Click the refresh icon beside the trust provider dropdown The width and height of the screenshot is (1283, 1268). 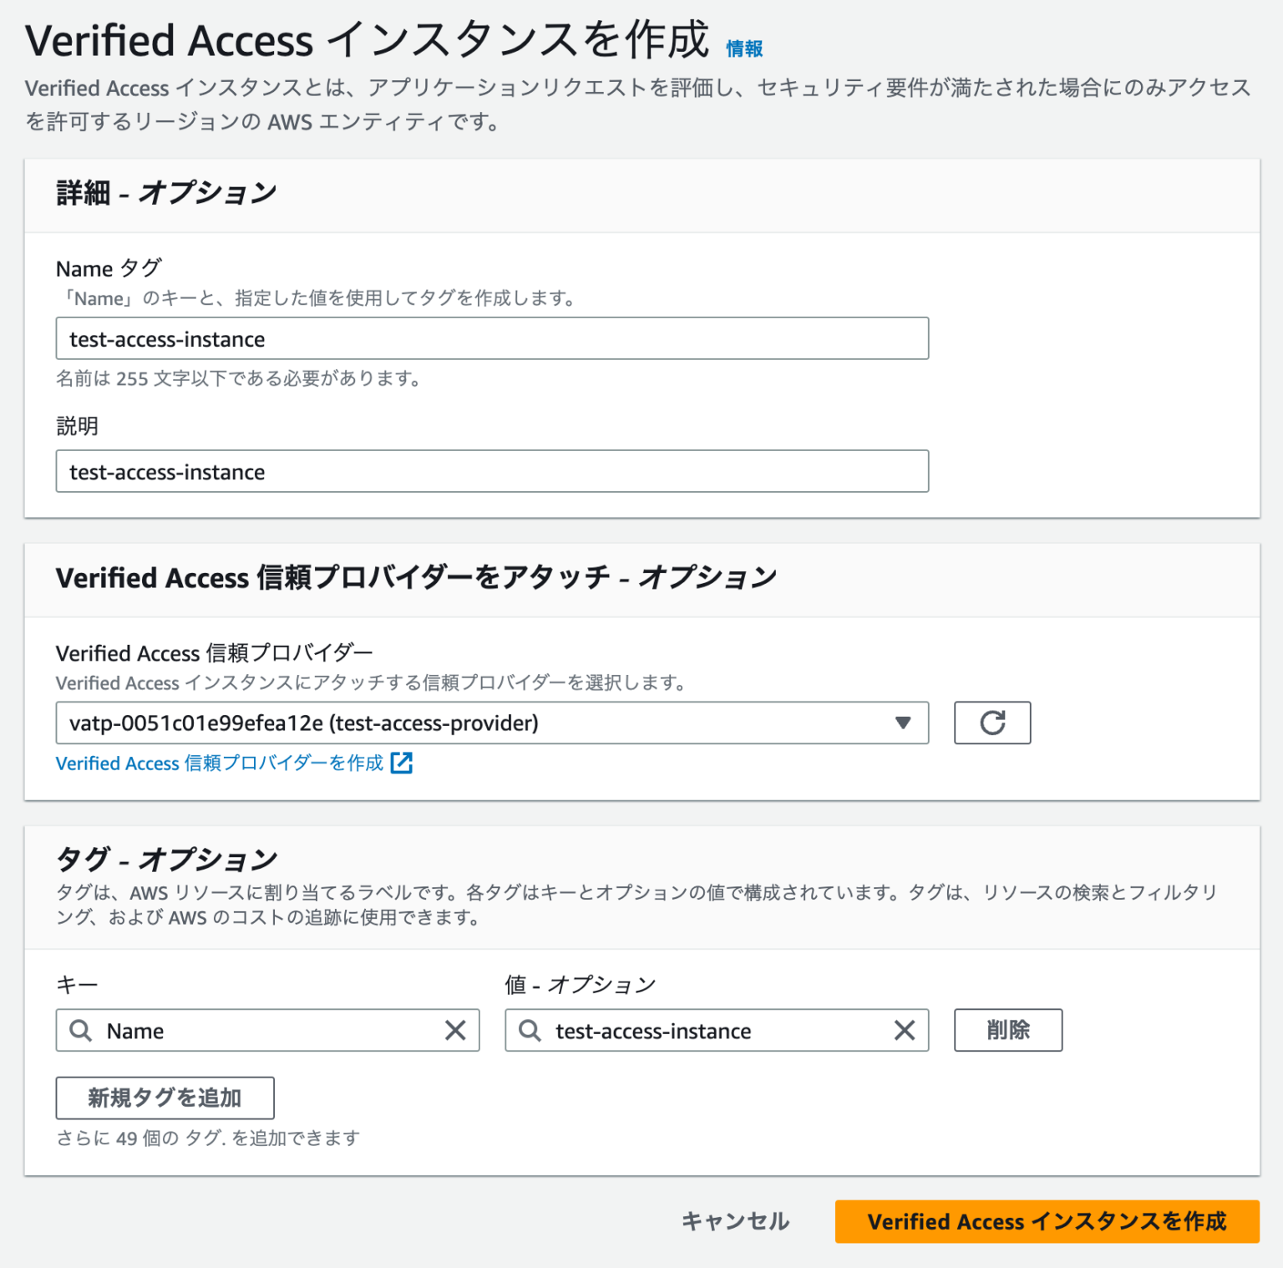click(992, 723)
